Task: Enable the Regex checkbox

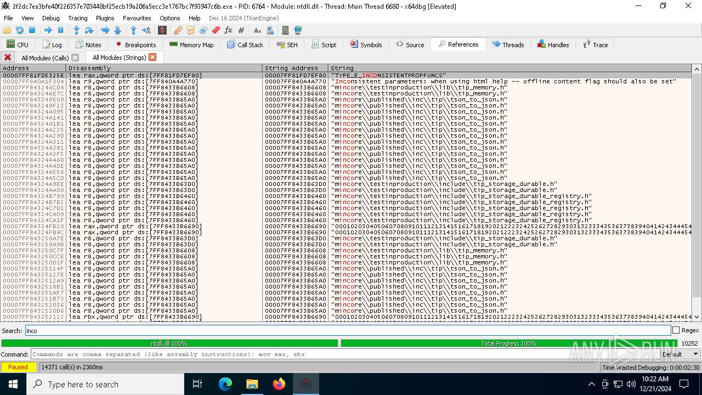Action: [676, 330]
